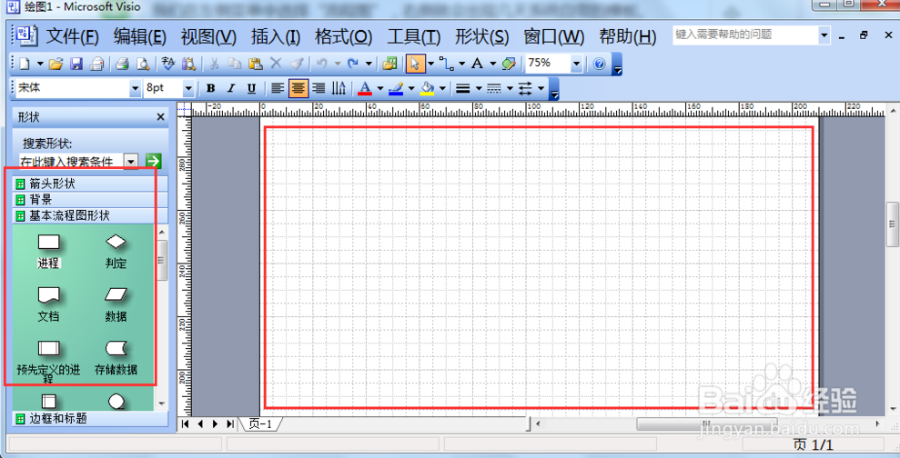900x458 pixels.
Task: Open the line weight dropdown arrow
Action: point(478,88)
